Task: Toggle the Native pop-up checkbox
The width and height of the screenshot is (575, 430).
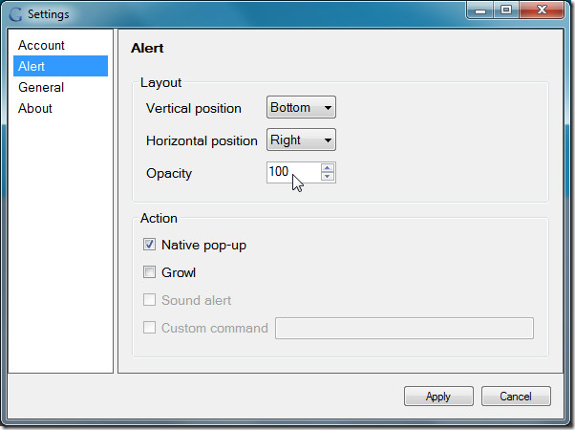Action: pos(149,245)
